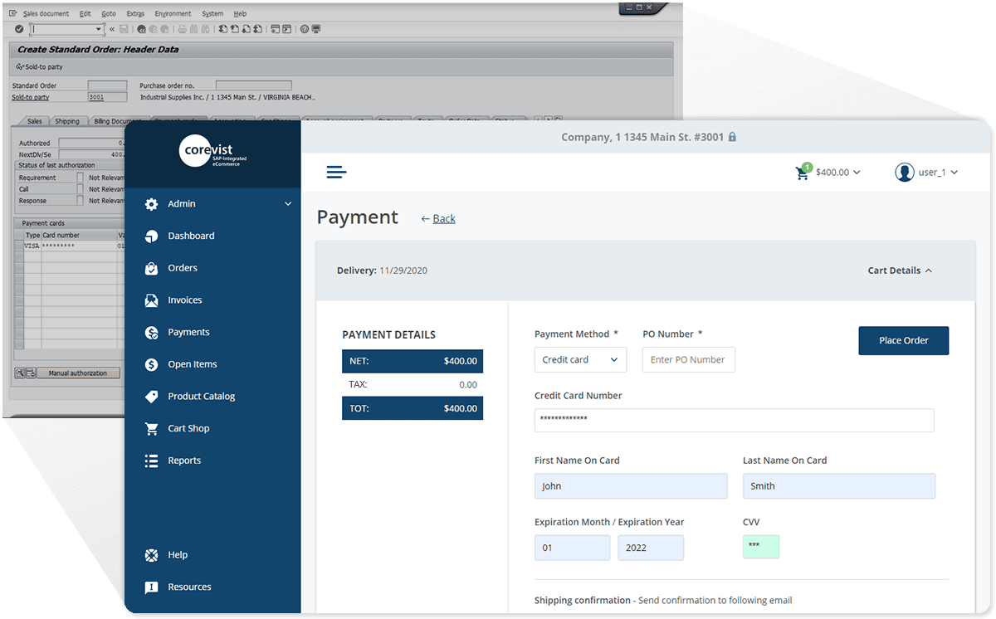Screen dimensions: 996x619
Task: Click the Expiration Month field showing 01
Action: click(x=572, y=548)
